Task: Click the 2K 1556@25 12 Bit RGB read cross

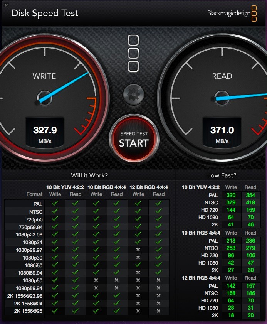Action: click(x=158, y=311)
